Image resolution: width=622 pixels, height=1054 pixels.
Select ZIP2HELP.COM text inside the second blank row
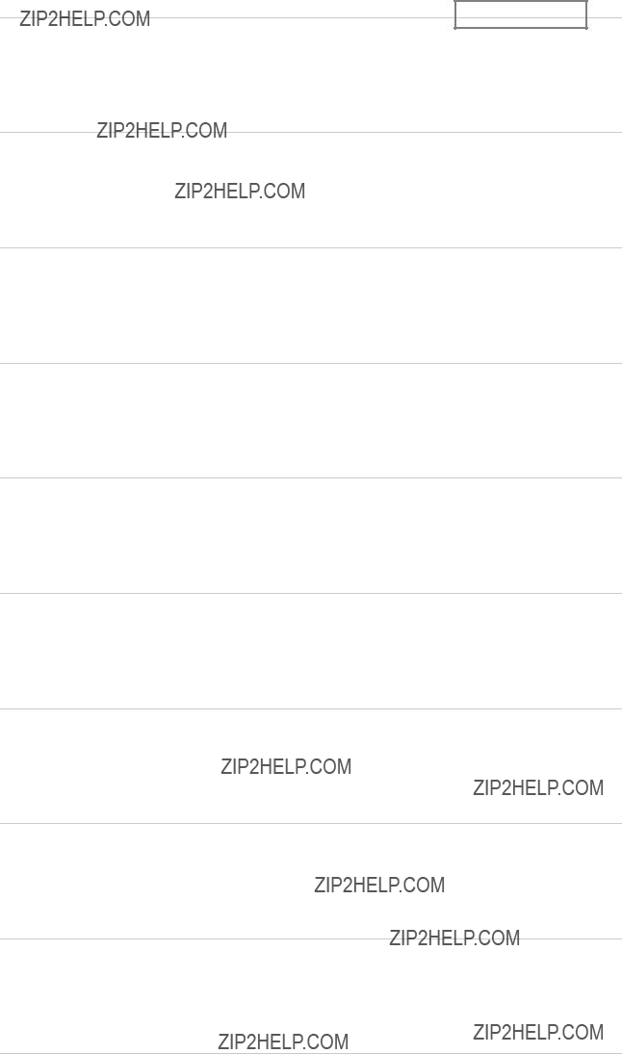(240, 191)
